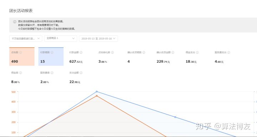Select the 确认收货笔数 4 metric card
257x137 pixels.
click(138, 56)
